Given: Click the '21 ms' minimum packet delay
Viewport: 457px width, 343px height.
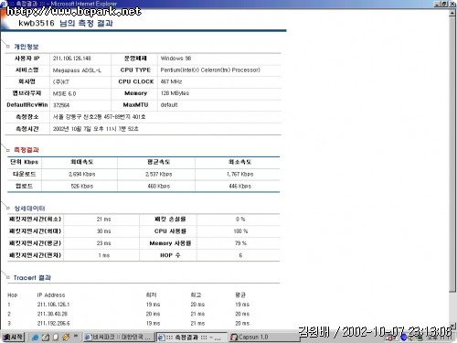Looking at the screenshot, I should coord(104,220).
